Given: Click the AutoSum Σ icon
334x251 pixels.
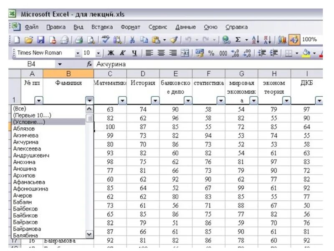Looking at the screenshot, I should pyautogui.click(x=238, y=40).
